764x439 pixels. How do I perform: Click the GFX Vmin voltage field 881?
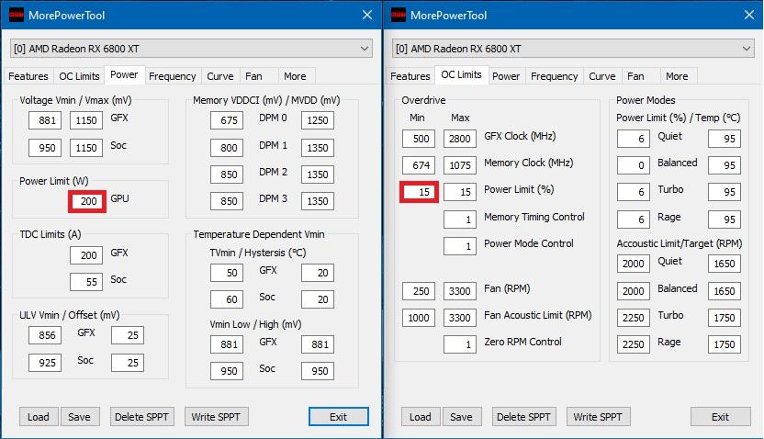tap(45, 120)
